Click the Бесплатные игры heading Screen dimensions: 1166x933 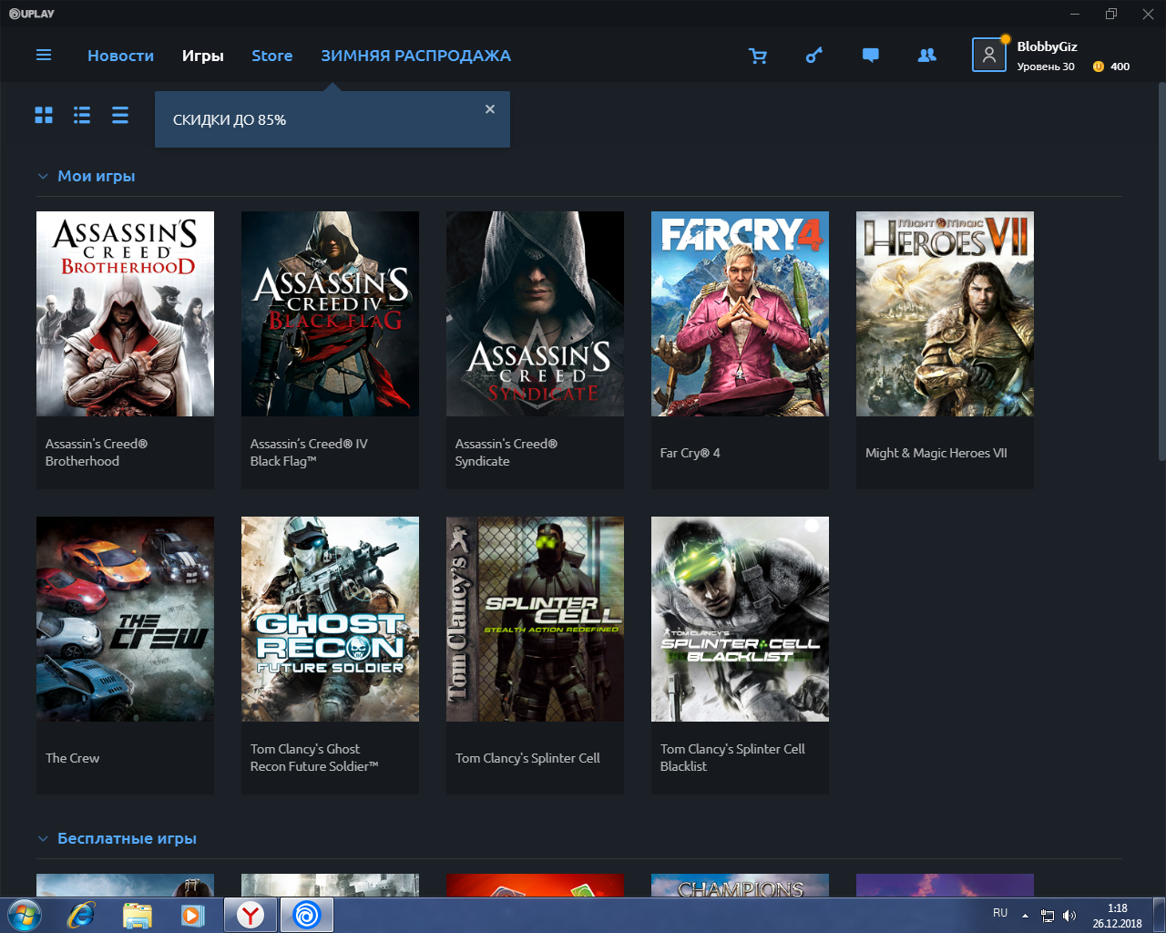(x=127, y=838)
